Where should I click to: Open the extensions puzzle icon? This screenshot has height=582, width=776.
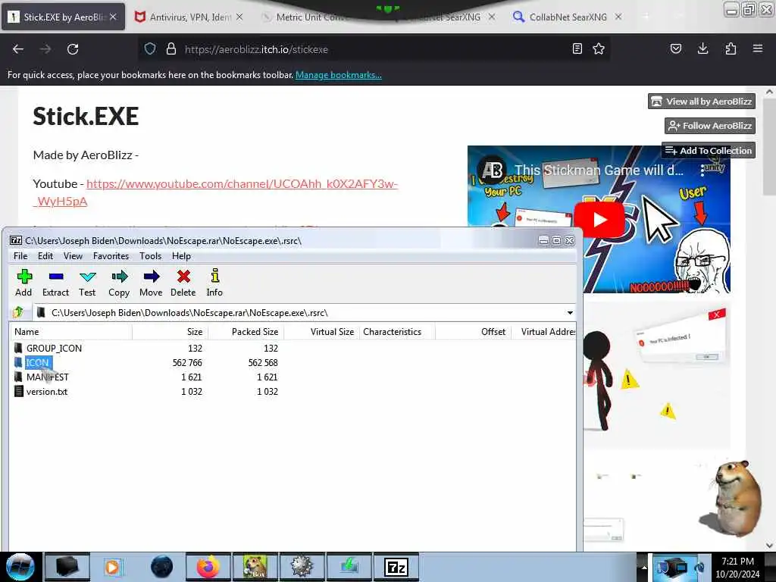click(731, 48)
